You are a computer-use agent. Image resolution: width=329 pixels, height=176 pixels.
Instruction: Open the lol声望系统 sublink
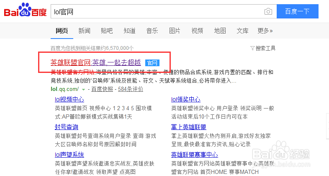[x=69, y=155]
